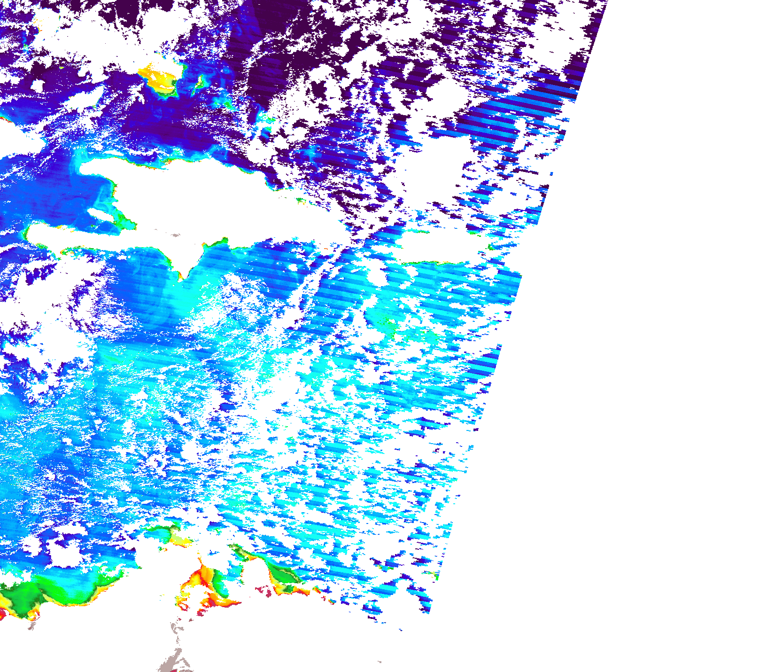
Task: Click the small gray mark on island's south coast
Action: click(x=176, y=234)
